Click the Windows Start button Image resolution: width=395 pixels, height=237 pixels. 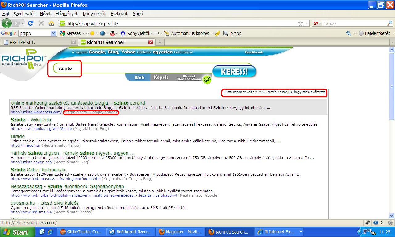pos(17,232)
